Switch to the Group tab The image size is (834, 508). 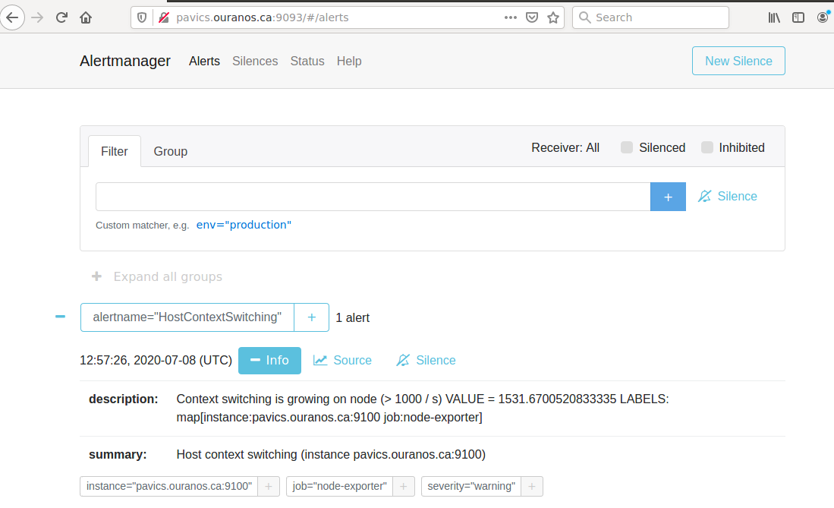click(170, 151)
